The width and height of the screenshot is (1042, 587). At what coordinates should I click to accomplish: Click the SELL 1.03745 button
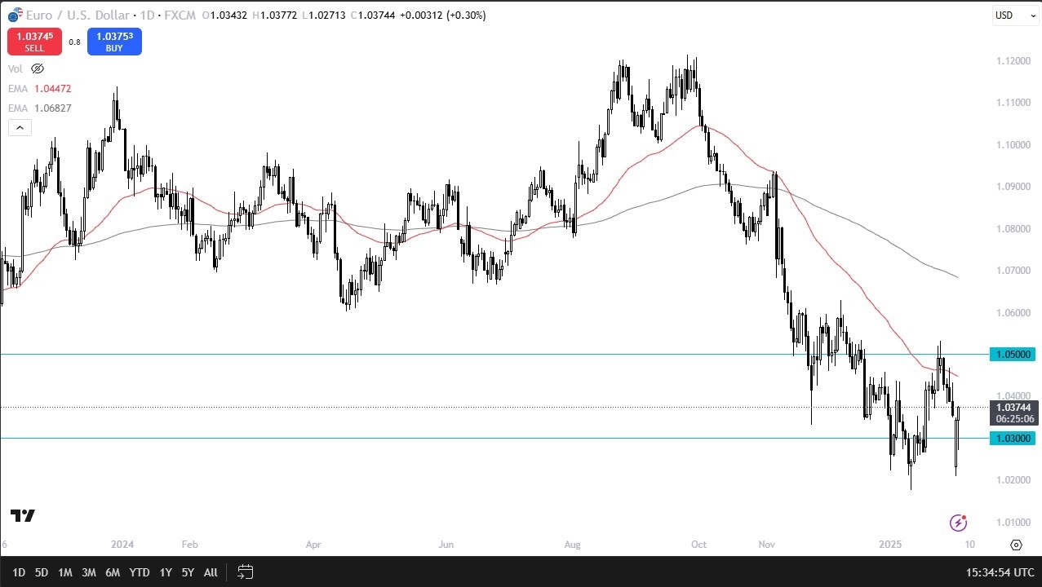tap(33, 41)
